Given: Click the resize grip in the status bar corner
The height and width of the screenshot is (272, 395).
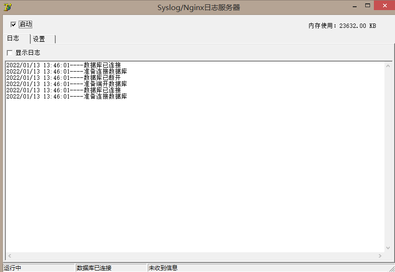Looking at the screenshot, I should (392, 268).
